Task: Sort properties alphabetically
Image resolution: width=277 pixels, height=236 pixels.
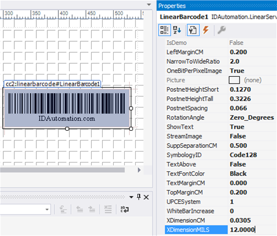Action: [x=177, y=30]
